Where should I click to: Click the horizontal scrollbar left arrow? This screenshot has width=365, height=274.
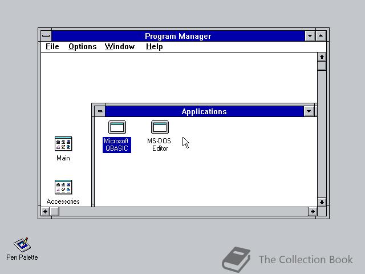coord(46,212)
